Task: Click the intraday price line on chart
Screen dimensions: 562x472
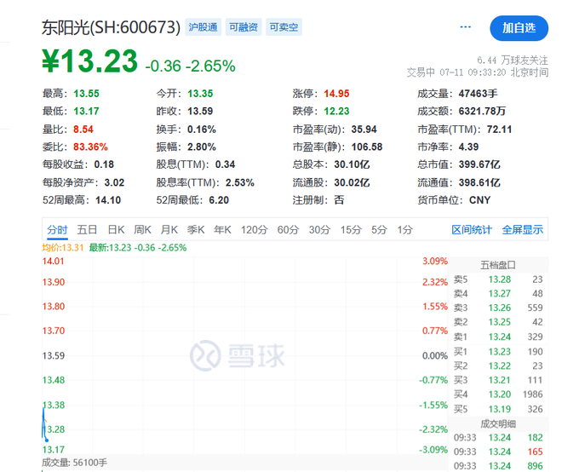Action: coord(44,423)
